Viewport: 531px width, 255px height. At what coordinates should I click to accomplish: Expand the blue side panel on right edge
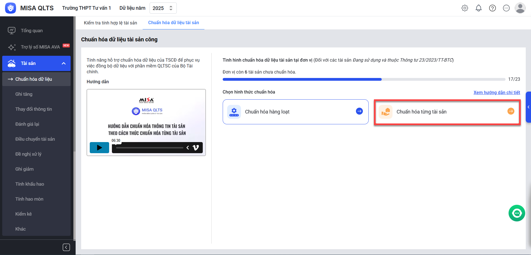(x=528, y=107)
